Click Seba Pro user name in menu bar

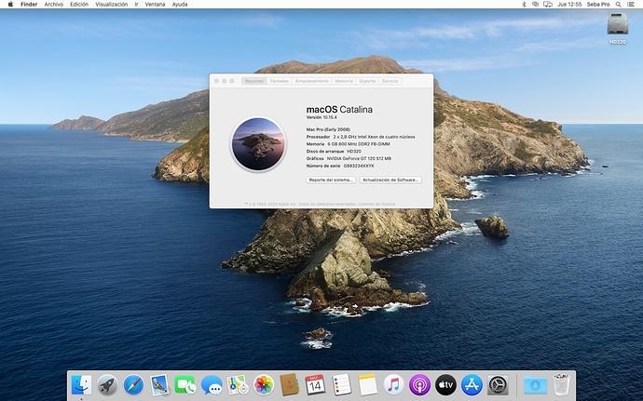pyautogui.click(x=598, y=5)
